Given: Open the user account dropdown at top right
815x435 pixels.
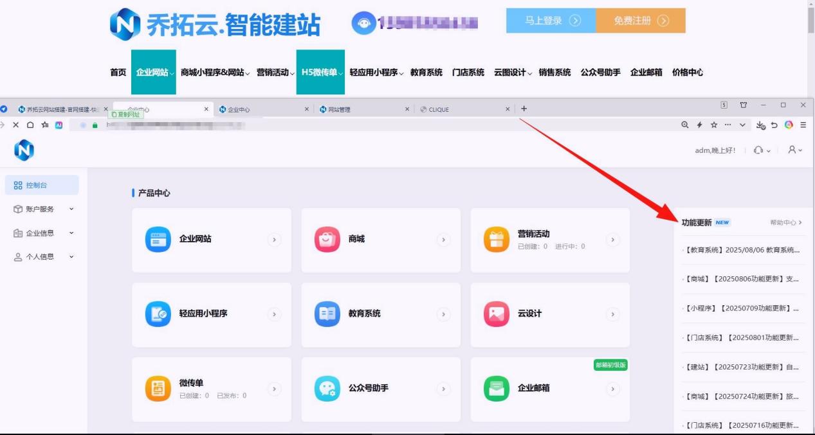Looking at the screenshot, I should pyautogui.click(x=795, y=150).
